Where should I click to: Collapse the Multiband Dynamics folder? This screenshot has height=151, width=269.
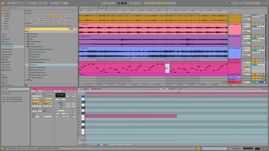pos(26,47)
